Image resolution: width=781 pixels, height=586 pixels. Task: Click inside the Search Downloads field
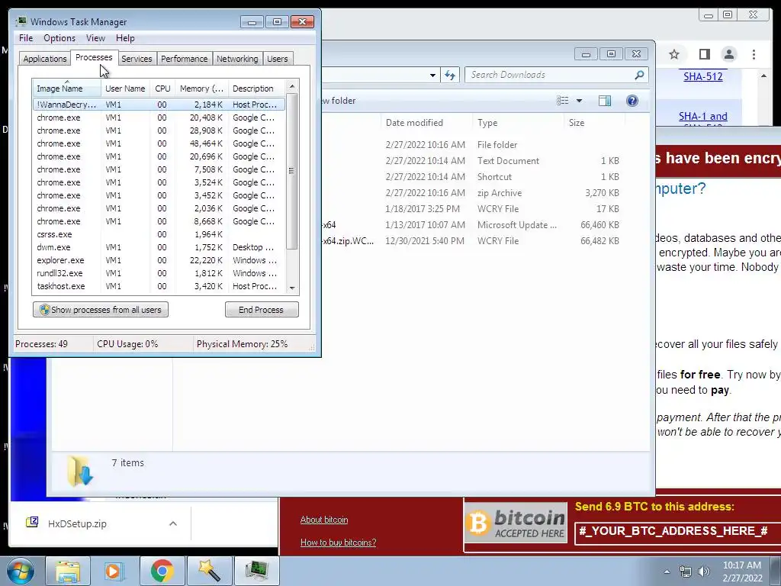click(x=556, y=75)
